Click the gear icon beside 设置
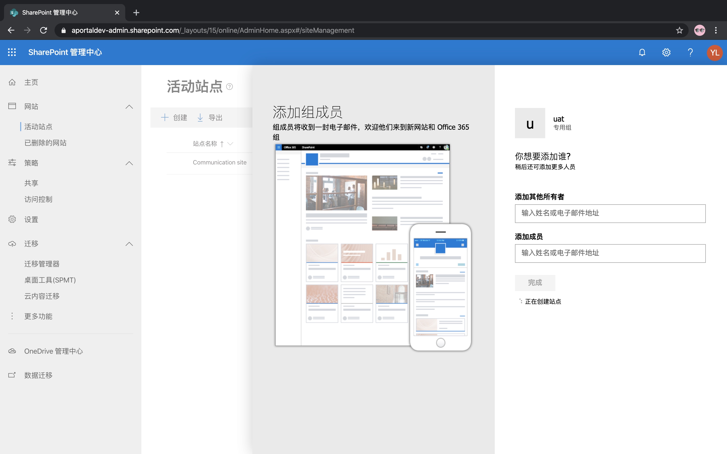This screenshot has width=727, height=454. tap(12, 219)
